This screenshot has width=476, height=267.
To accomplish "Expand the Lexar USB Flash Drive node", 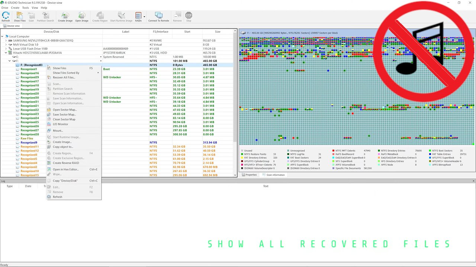I will coord(6,49).
